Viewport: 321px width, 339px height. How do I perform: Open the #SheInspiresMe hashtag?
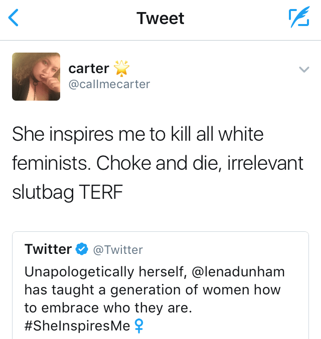77,326
